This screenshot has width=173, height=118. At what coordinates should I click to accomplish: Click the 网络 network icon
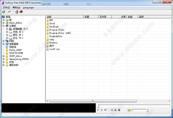coord(7,41)
